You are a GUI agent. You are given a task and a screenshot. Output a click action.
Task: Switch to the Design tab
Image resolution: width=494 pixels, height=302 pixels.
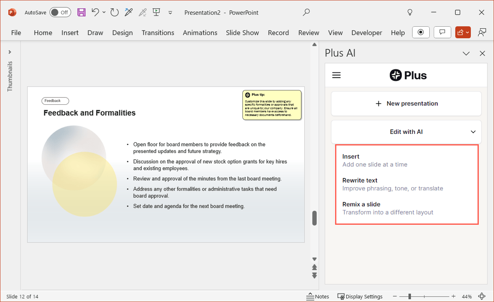tap(122, 32)
